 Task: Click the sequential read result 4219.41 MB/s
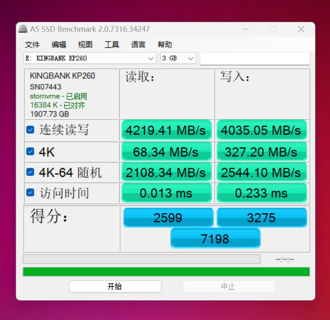(166, 130)
